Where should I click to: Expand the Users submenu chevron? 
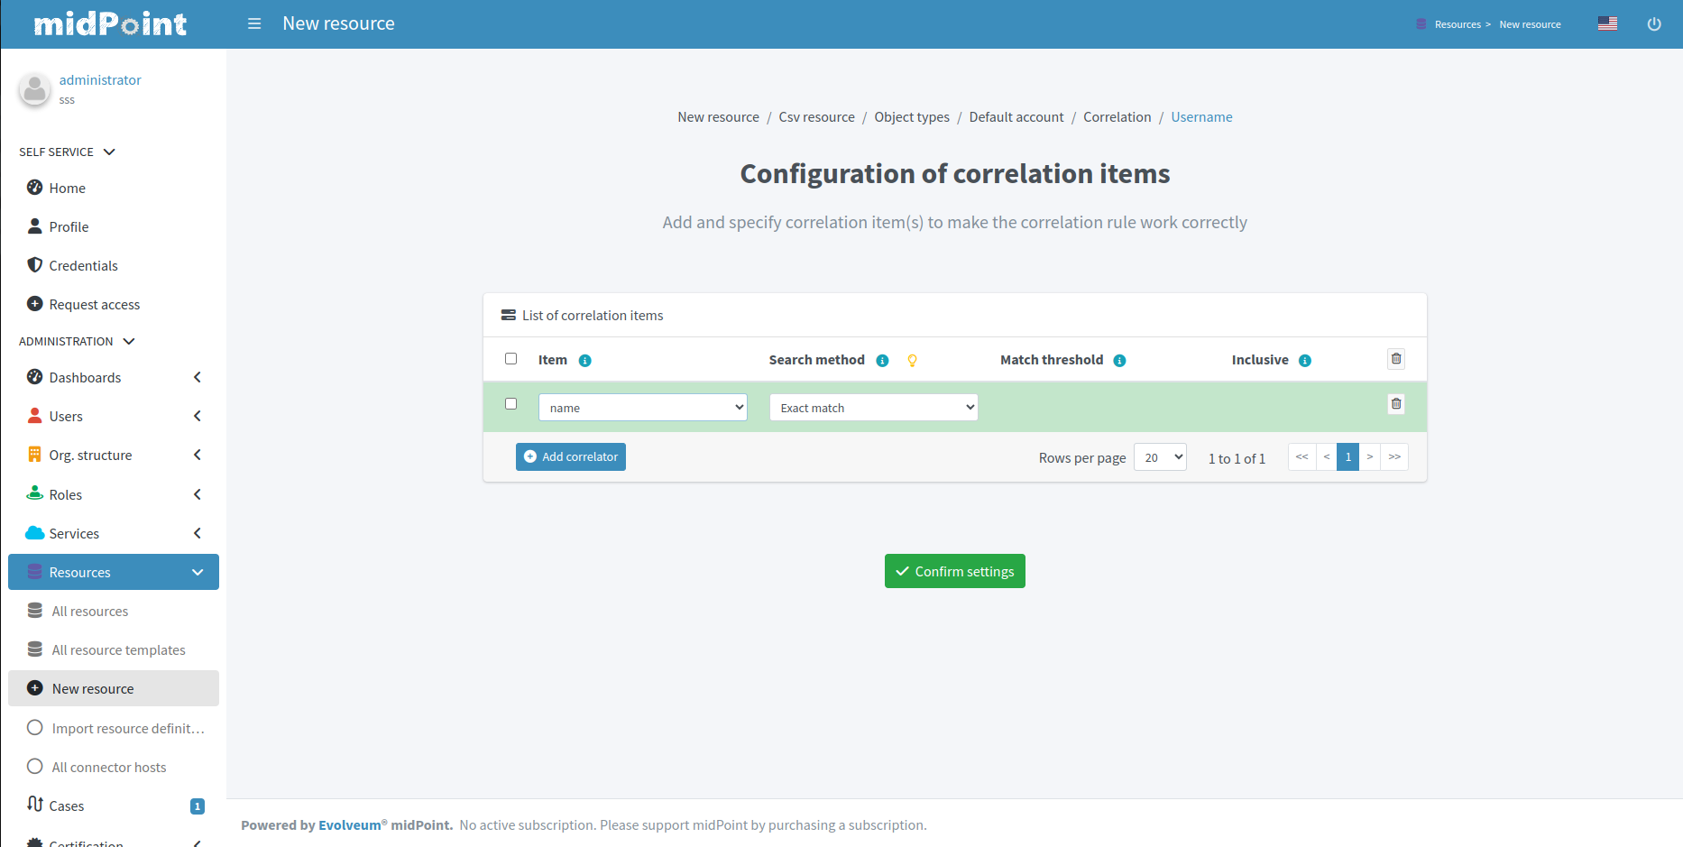(x=198, y=416)
